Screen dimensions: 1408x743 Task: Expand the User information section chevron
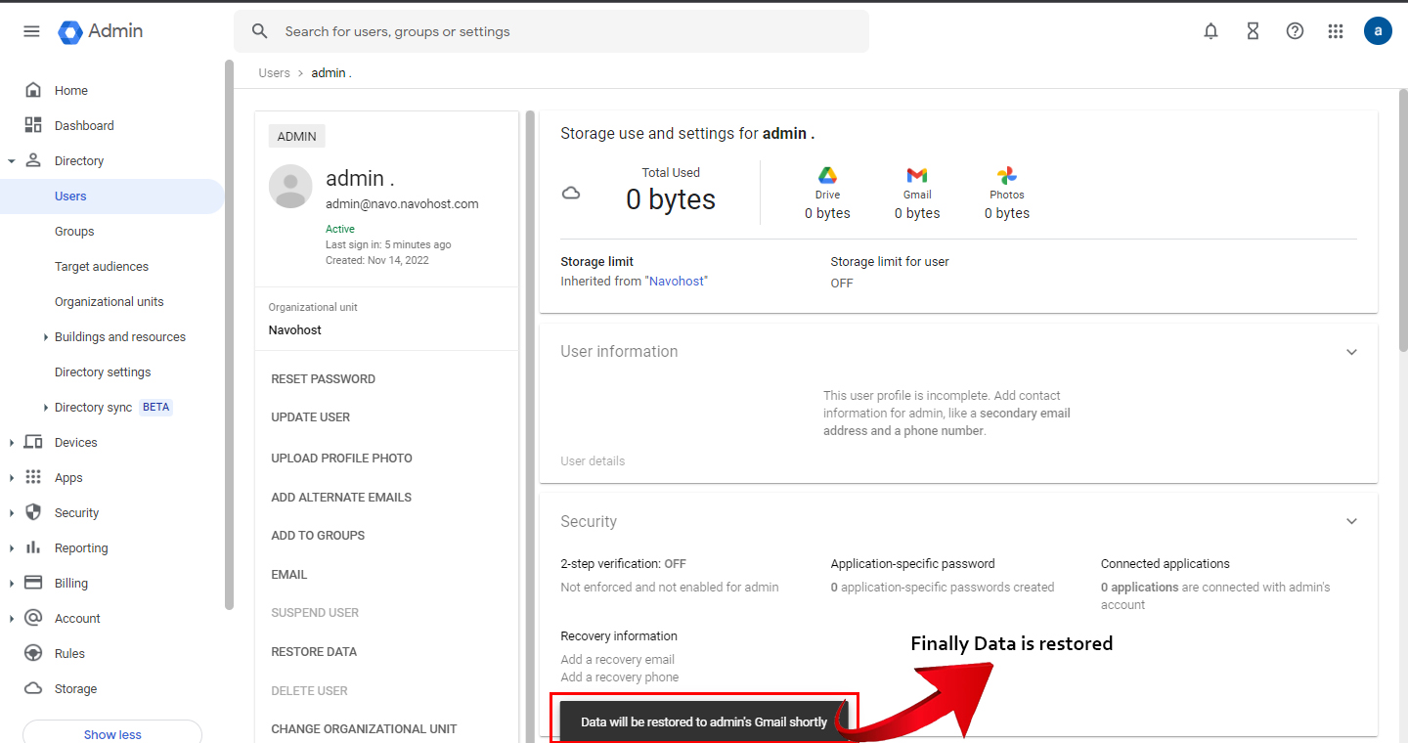(1351, 352)
